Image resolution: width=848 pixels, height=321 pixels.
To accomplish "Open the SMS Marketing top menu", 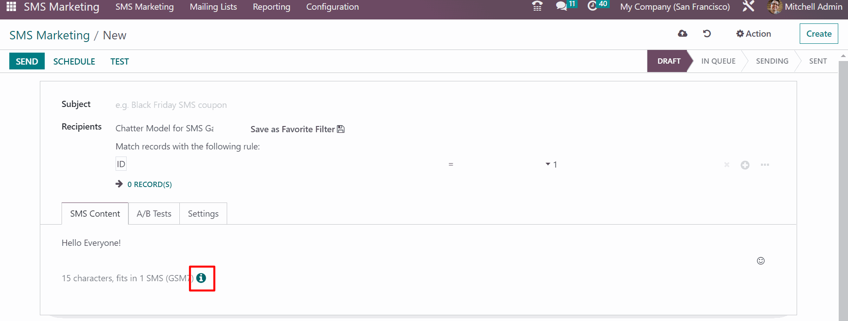I will (144, 7).
